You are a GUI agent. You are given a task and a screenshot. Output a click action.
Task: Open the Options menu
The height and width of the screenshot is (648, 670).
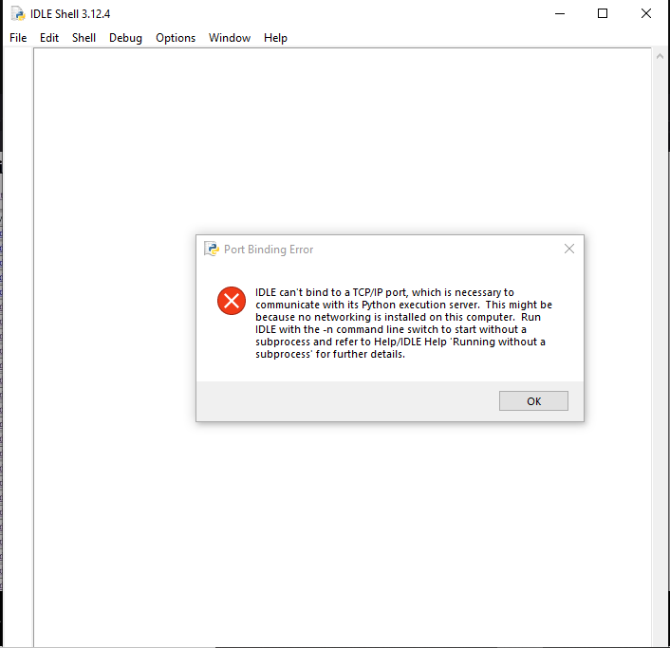pos(176,38)
